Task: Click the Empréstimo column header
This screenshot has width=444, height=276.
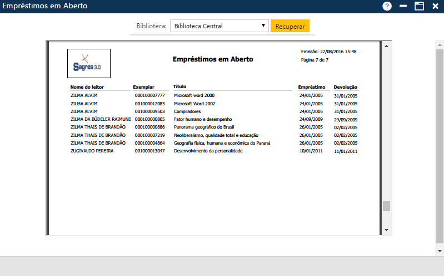Action: tap(311, 87)
